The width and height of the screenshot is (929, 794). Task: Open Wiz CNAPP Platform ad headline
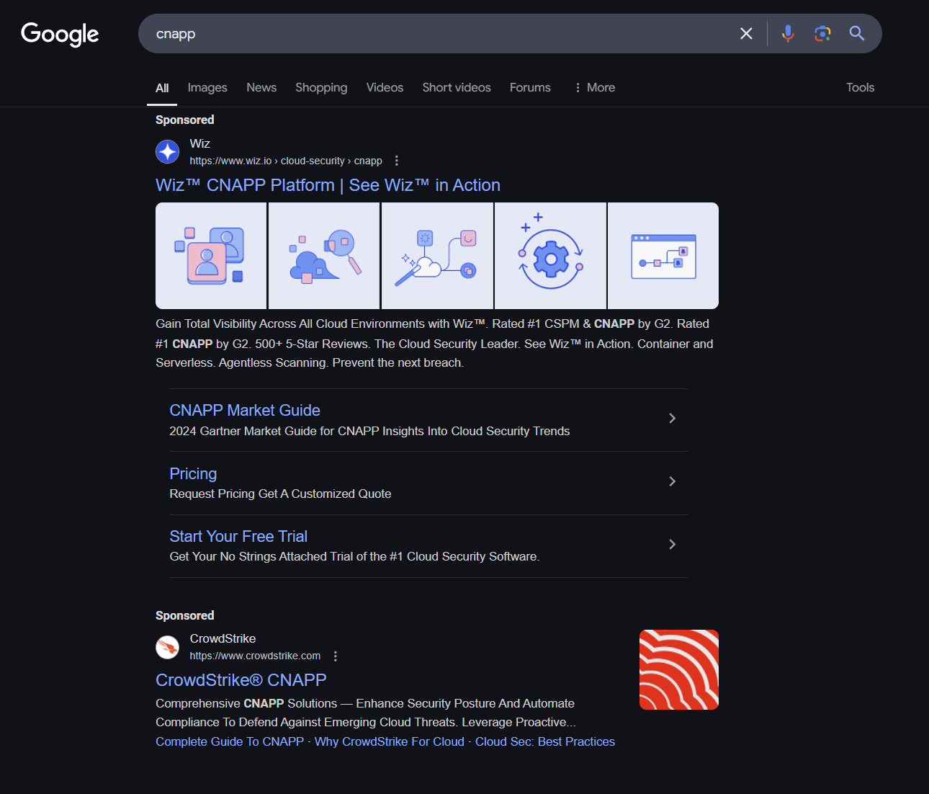[x=328, y=185]
